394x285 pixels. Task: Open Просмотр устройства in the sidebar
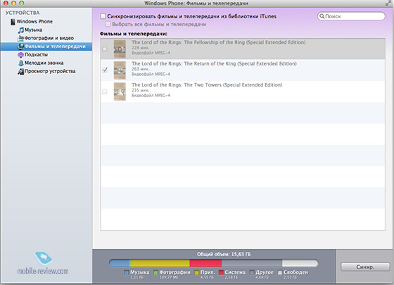point(50,71)
